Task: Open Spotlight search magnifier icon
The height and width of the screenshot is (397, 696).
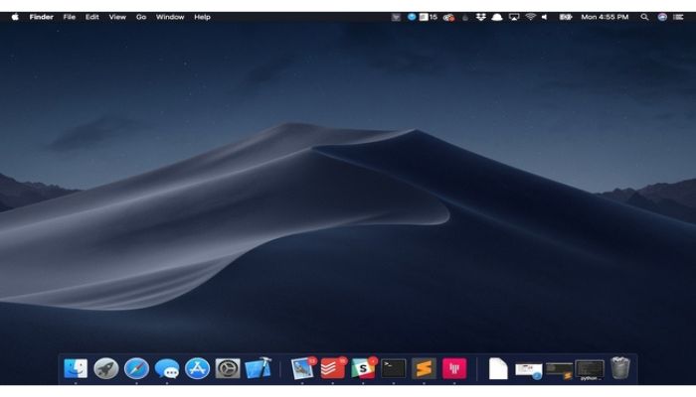Action: click(644, 17)
